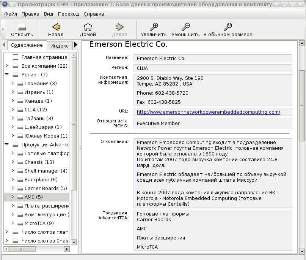Select the Содержание tab
This screenshot has width=306, height=260.
pos(27,45)
